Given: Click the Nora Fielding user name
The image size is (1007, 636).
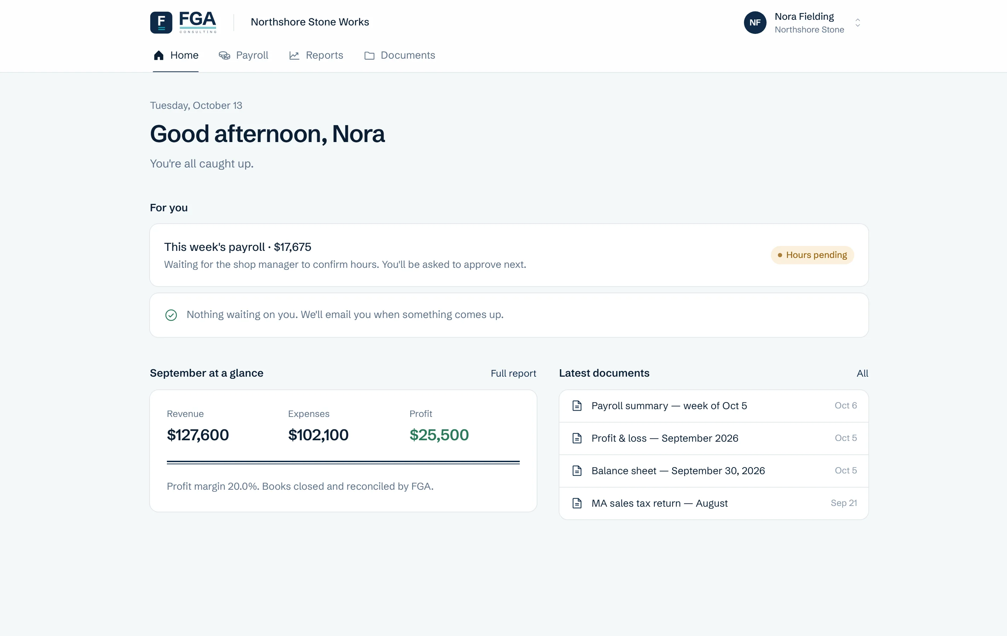Looking at the screenshot, I should point(804,17).
